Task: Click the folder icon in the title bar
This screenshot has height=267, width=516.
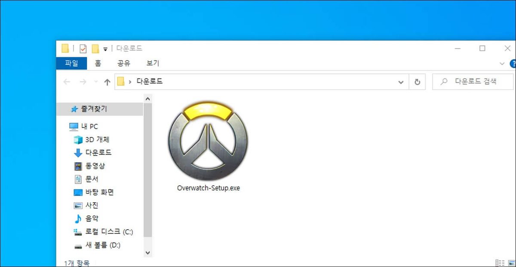Action: tap(65, 49)
